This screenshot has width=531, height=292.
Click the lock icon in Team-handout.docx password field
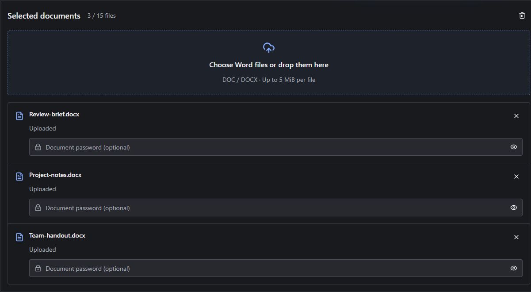pyautogui.click(x=38, y=268)
